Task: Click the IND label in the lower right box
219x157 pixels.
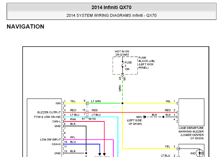Action: [193, 154]
